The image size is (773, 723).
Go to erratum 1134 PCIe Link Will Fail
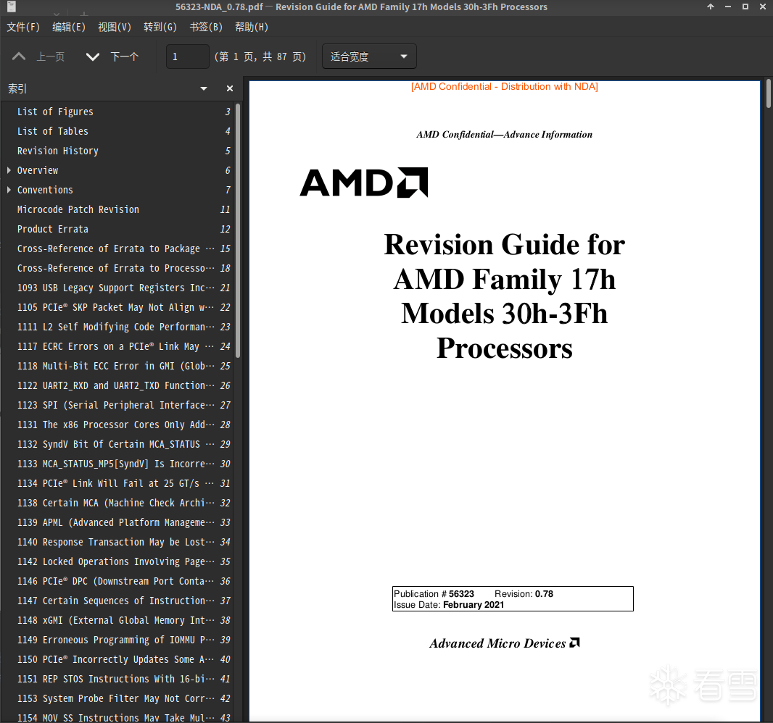click(x=117, y=484)
